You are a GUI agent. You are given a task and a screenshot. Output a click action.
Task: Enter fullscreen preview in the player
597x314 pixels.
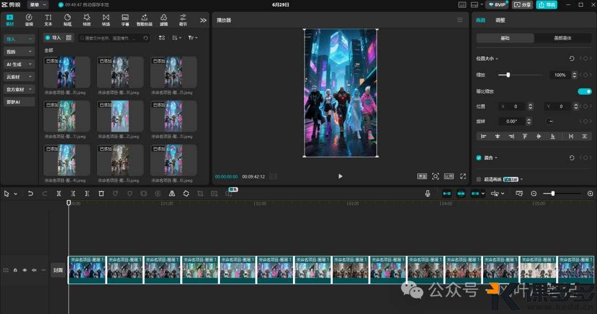click(x=463, y=176)
